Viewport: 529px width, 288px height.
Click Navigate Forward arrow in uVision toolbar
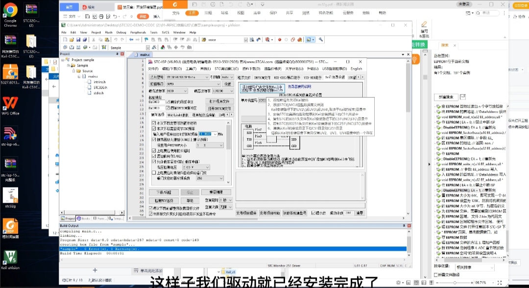[138, 40]
